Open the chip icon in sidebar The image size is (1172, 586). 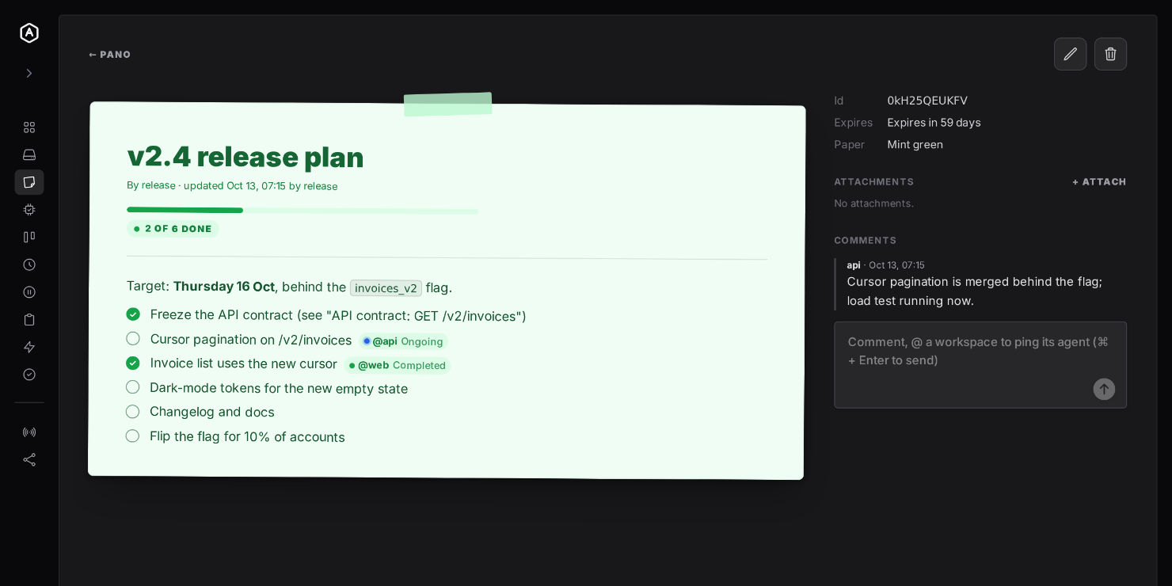point(29,210)
